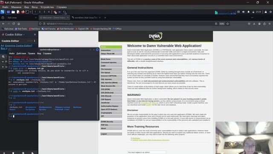Open the Машина menu of VirtualBox

(16, 7)
